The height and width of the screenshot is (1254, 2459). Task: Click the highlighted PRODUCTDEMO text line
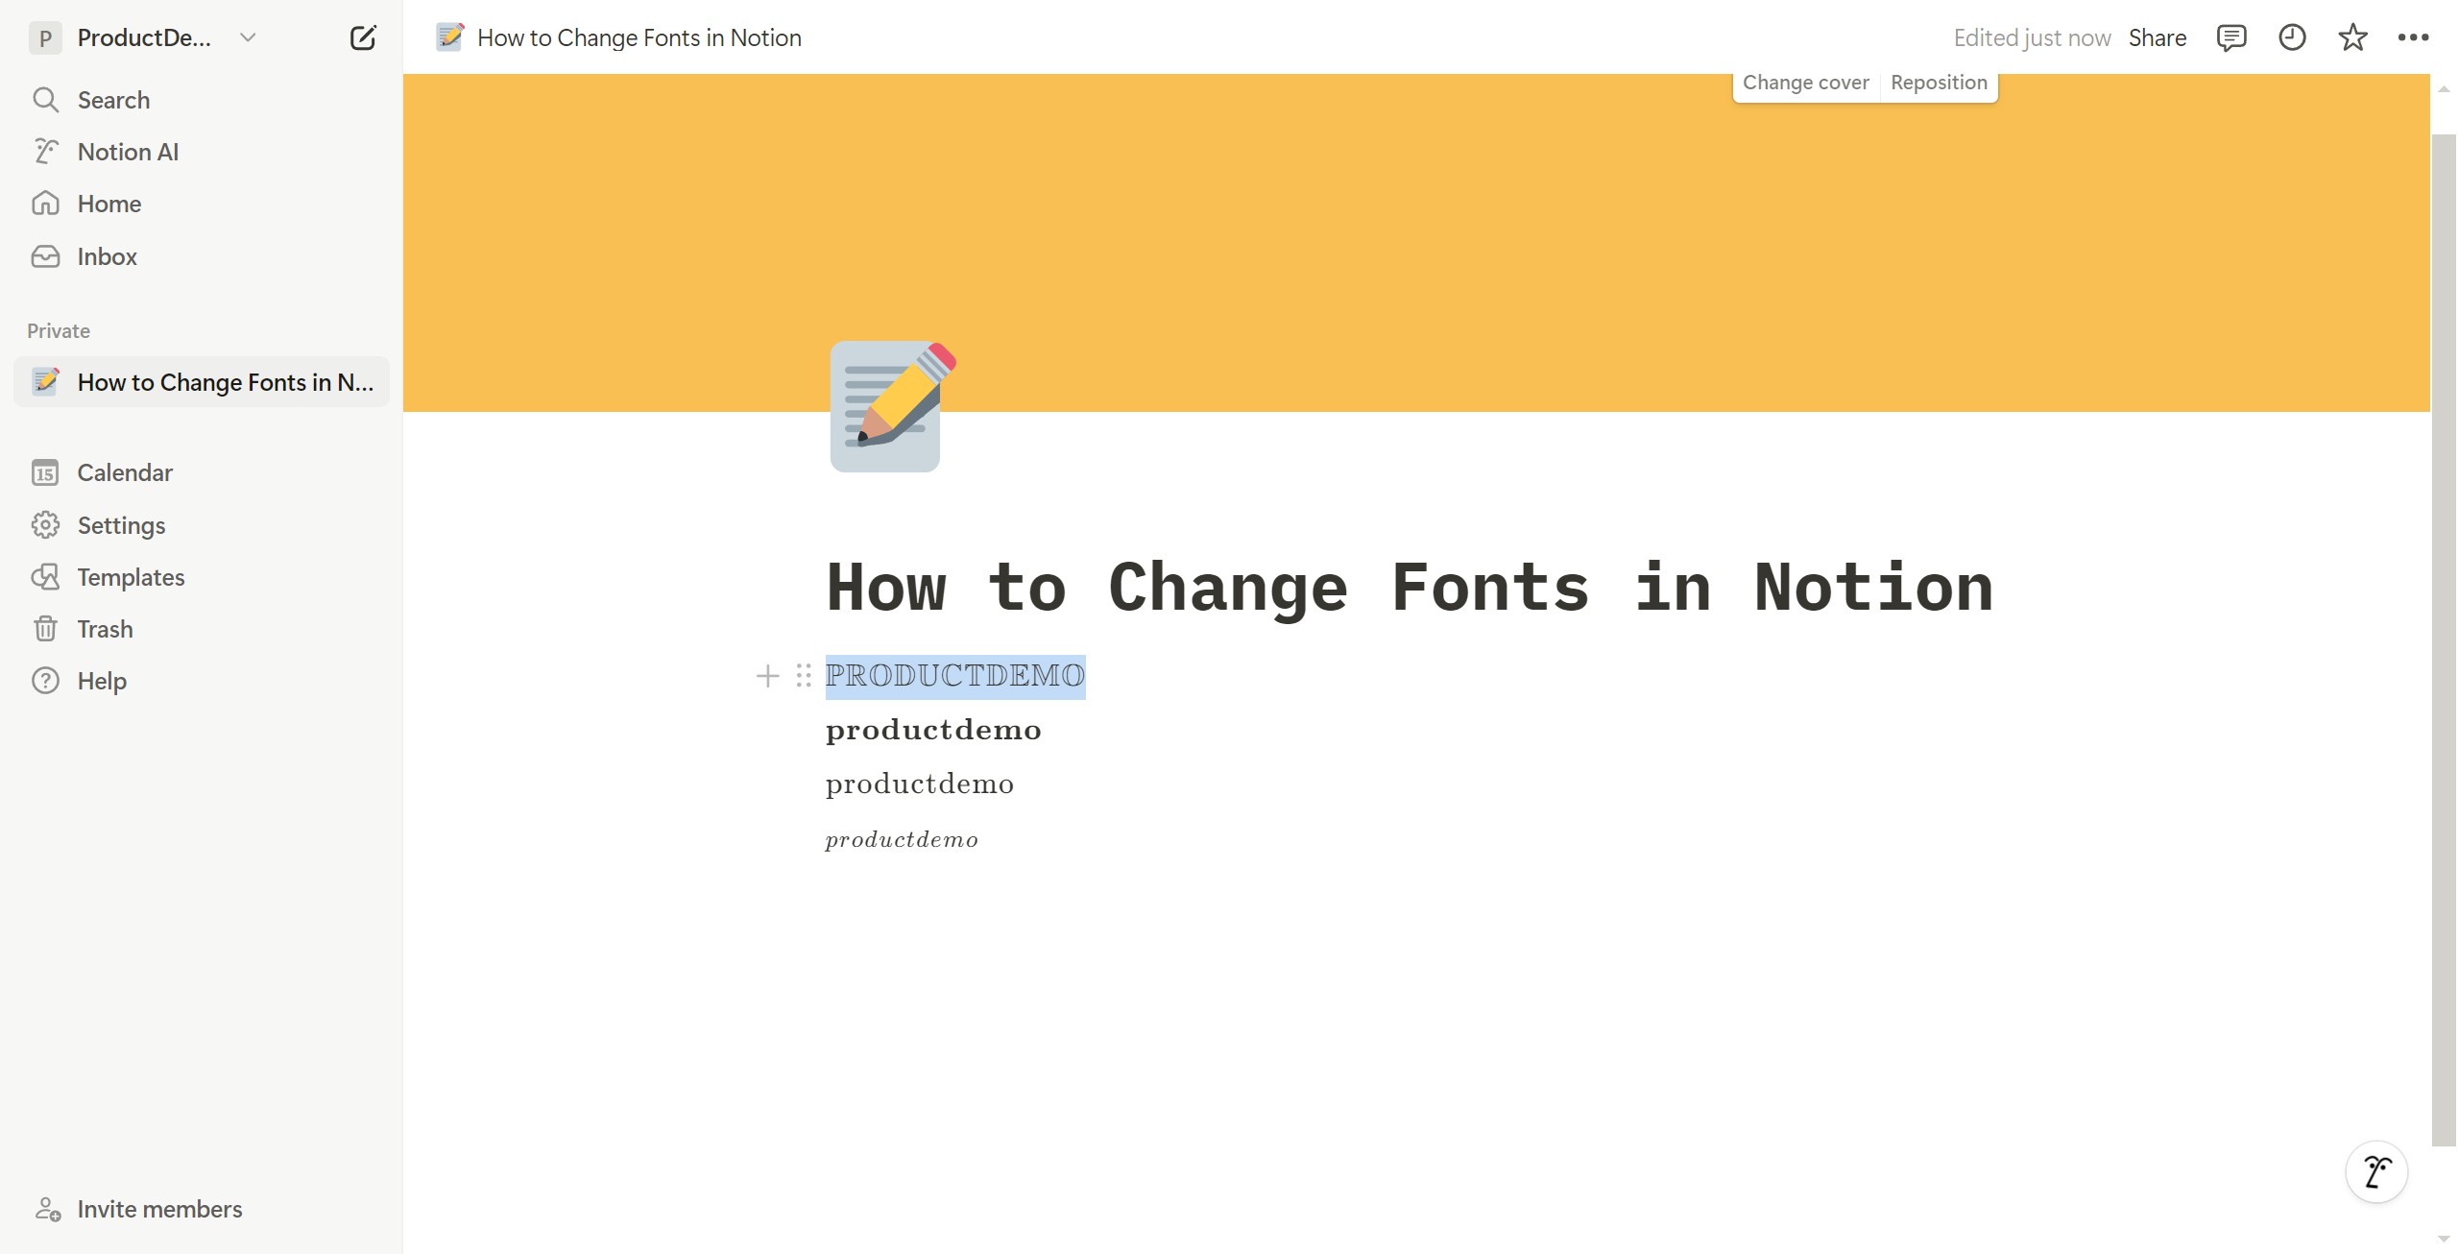click(955, 676)
